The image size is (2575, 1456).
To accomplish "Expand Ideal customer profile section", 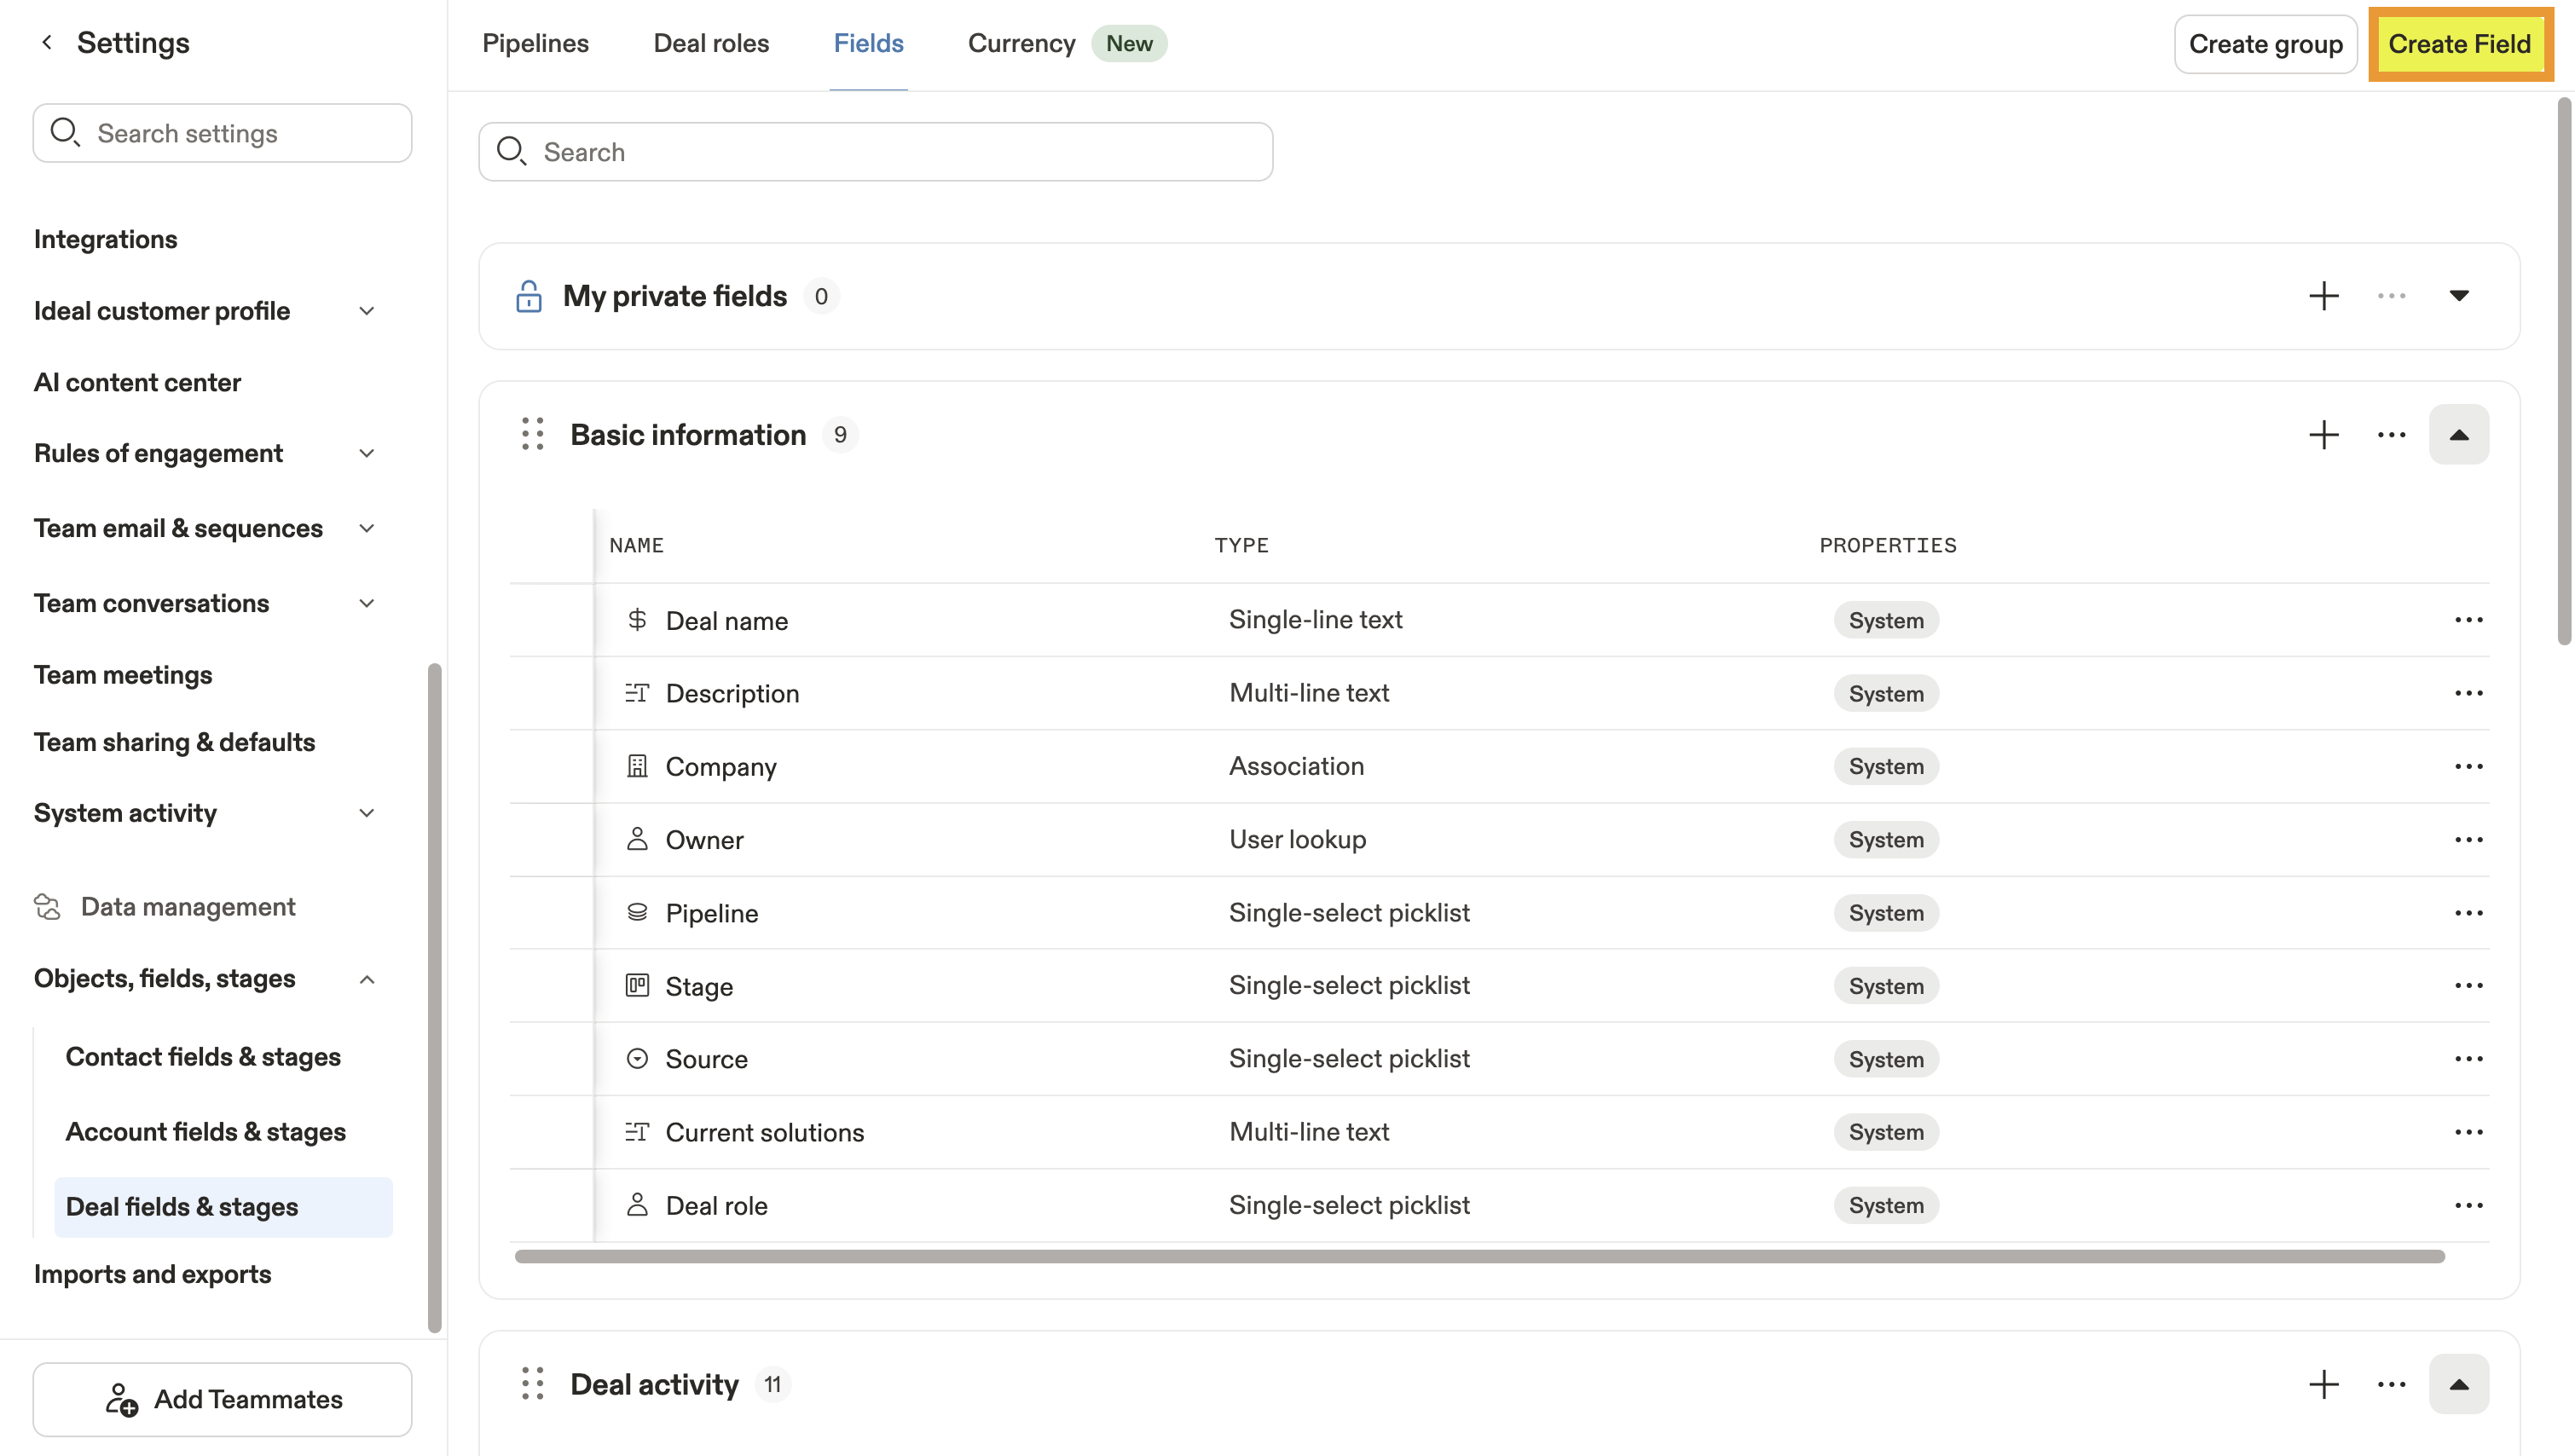I will point(367,311).
